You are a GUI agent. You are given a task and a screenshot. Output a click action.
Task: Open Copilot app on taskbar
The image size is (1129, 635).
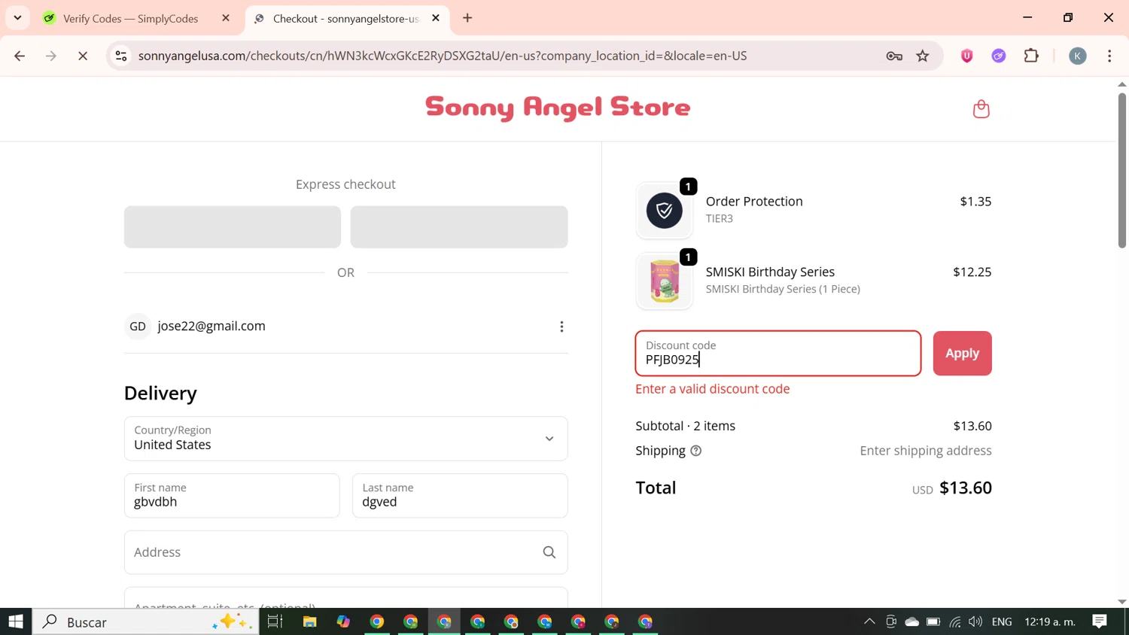[343, 621]
